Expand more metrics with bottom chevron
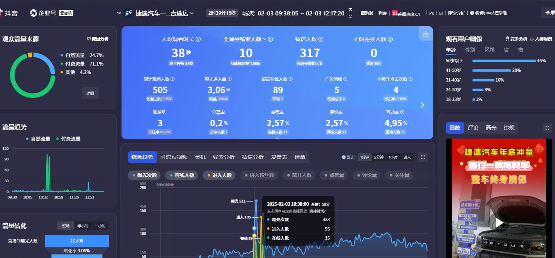Image resolution: width=555 pixels, height=258 pixels. (x=277, y=138)
